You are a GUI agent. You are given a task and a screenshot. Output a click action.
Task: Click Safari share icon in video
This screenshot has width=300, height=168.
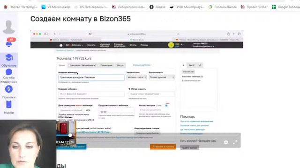pyautogui.click(x=228, y=34)
